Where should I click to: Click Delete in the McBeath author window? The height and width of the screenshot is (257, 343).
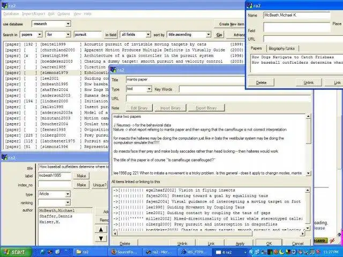pyautogui.click(x=261, y=82)
